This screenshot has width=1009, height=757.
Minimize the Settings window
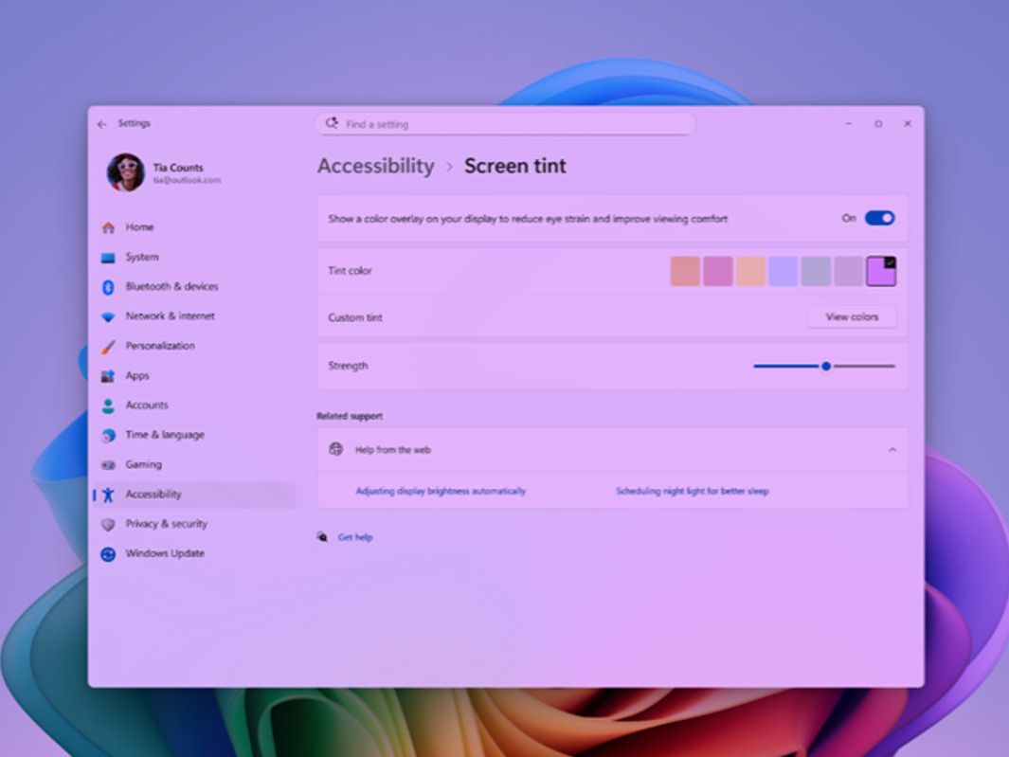pos(849,123)
